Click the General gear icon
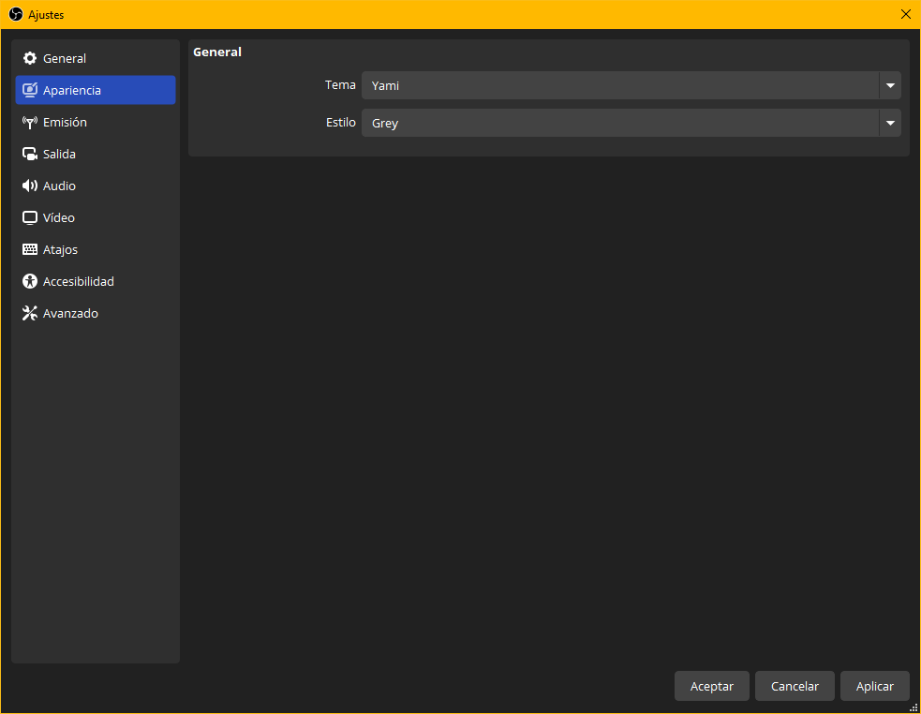This screenshot has width=921, height=714. [x=29, y=58]
